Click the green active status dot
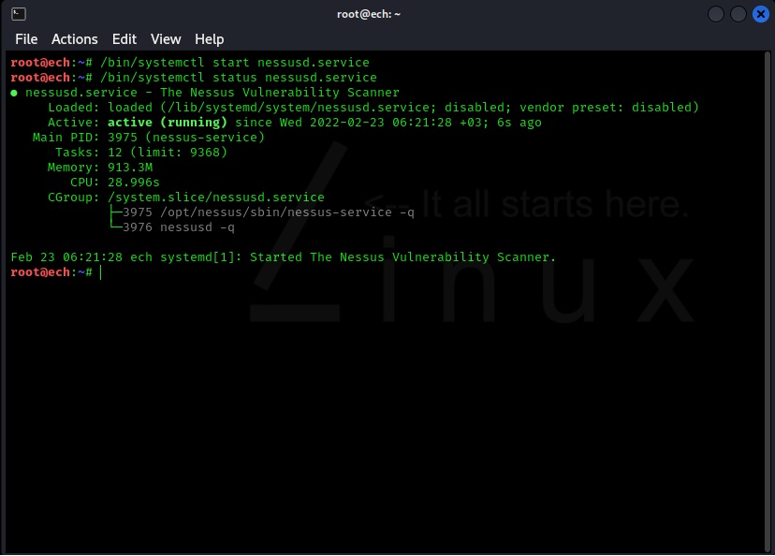775x556 pixels. pyautogui.click(x=14, y=93)
